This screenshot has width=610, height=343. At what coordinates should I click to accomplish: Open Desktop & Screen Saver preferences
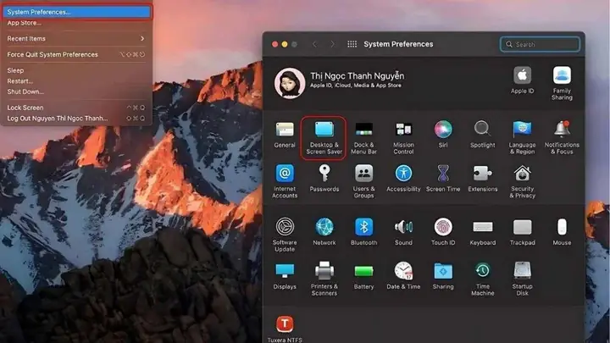coord(324,138)
